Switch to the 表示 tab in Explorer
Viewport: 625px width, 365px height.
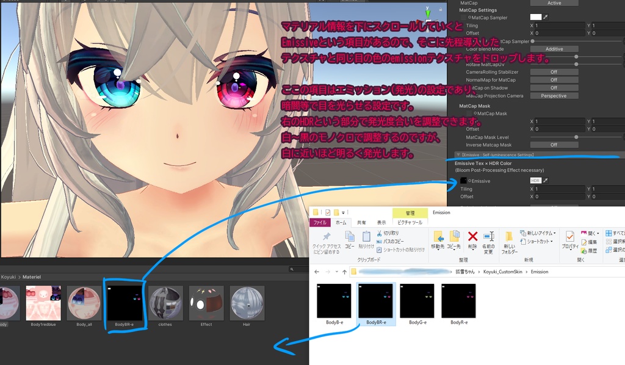[x=380, y=222]
